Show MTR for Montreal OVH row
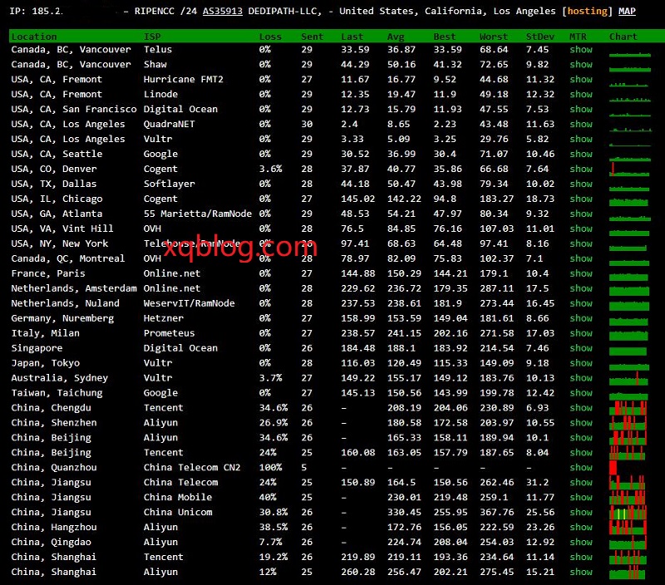This screenshot has height=585, width=665. pyautogui.click(x=580, y=258)
